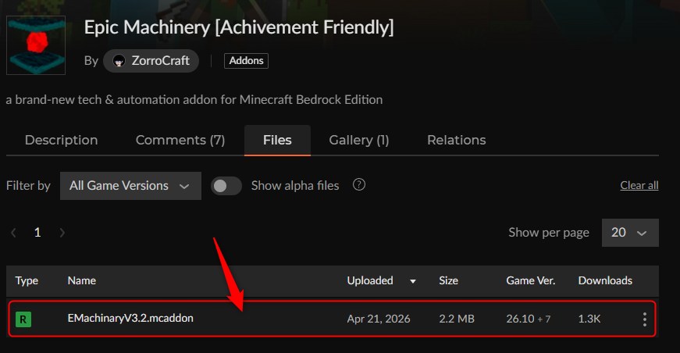Click the Epic Machinery project thumbnail
680x353 pixels.
click(37, 45)
